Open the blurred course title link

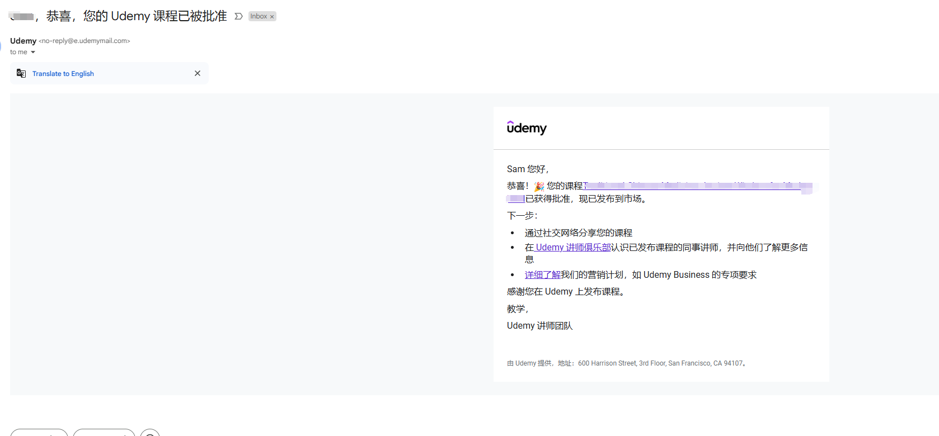coord(697,186)
